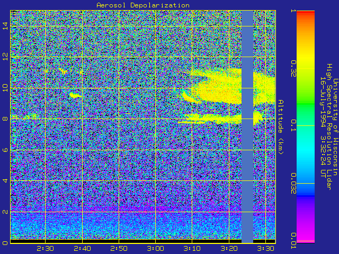Image resolution: width=339 pixels, height=254 pixels.
Task: Click the "Altitude (km)" axis label
Action: point(280,127)
